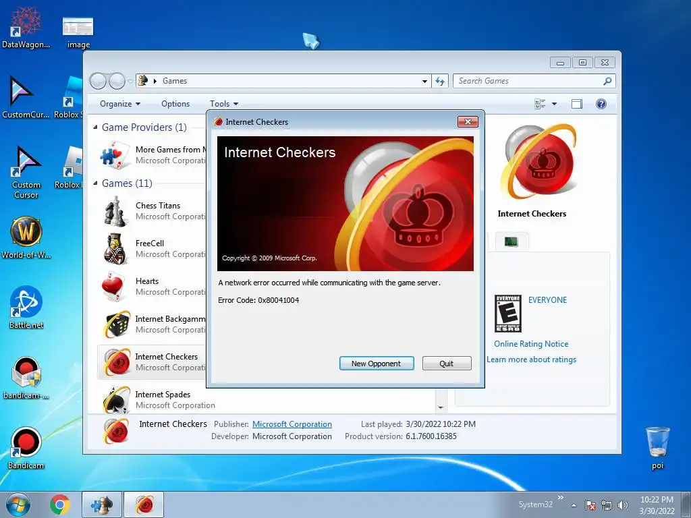Click the Quit button
The width and height of the screenshot is (691, 518).
coord(447,364)
